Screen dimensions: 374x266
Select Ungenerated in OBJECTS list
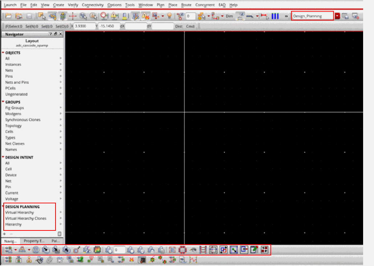point(16,94)
